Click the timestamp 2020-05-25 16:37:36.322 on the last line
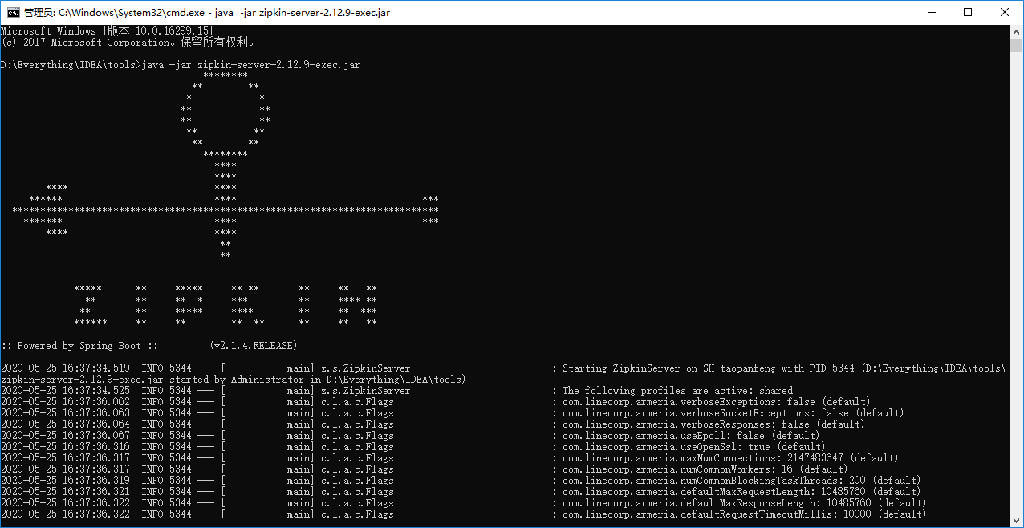Screen dimensions: 1024x528 click(x=65, y=514)
